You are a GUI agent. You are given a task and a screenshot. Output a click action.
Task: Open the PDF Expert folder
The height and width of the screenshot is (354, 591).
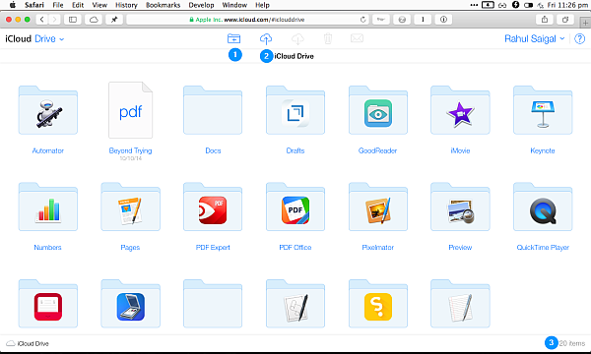(x=213, y=206)
